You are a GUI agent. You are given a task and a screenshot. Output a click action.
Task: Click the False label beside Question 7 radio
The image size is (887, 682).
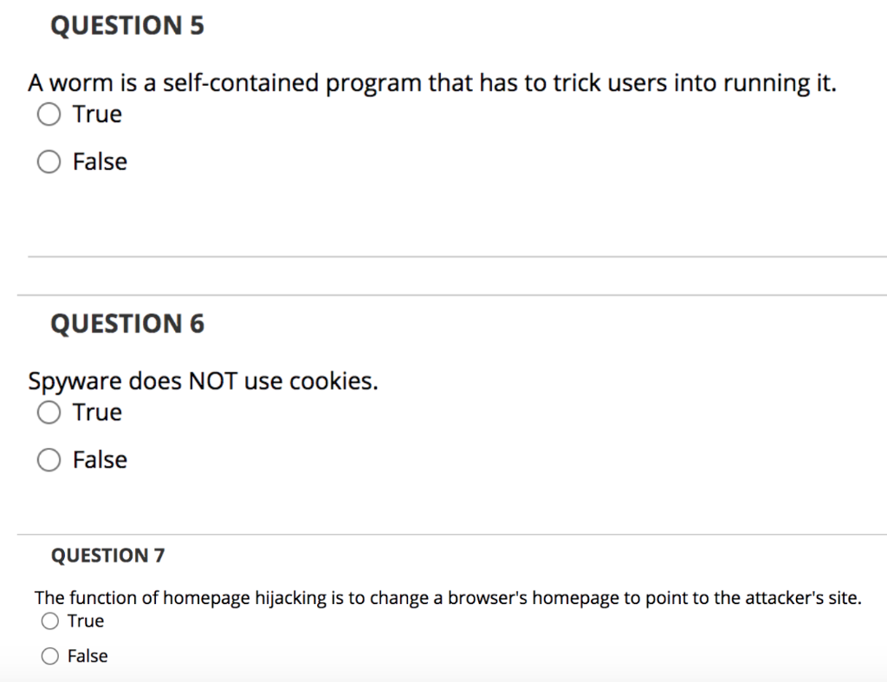pyautogui.click(x=87, y=656)
